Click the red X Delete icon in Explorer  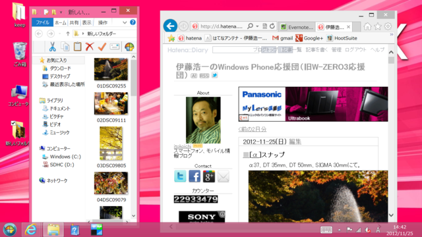pyautogui.click(x=90, y=47)
